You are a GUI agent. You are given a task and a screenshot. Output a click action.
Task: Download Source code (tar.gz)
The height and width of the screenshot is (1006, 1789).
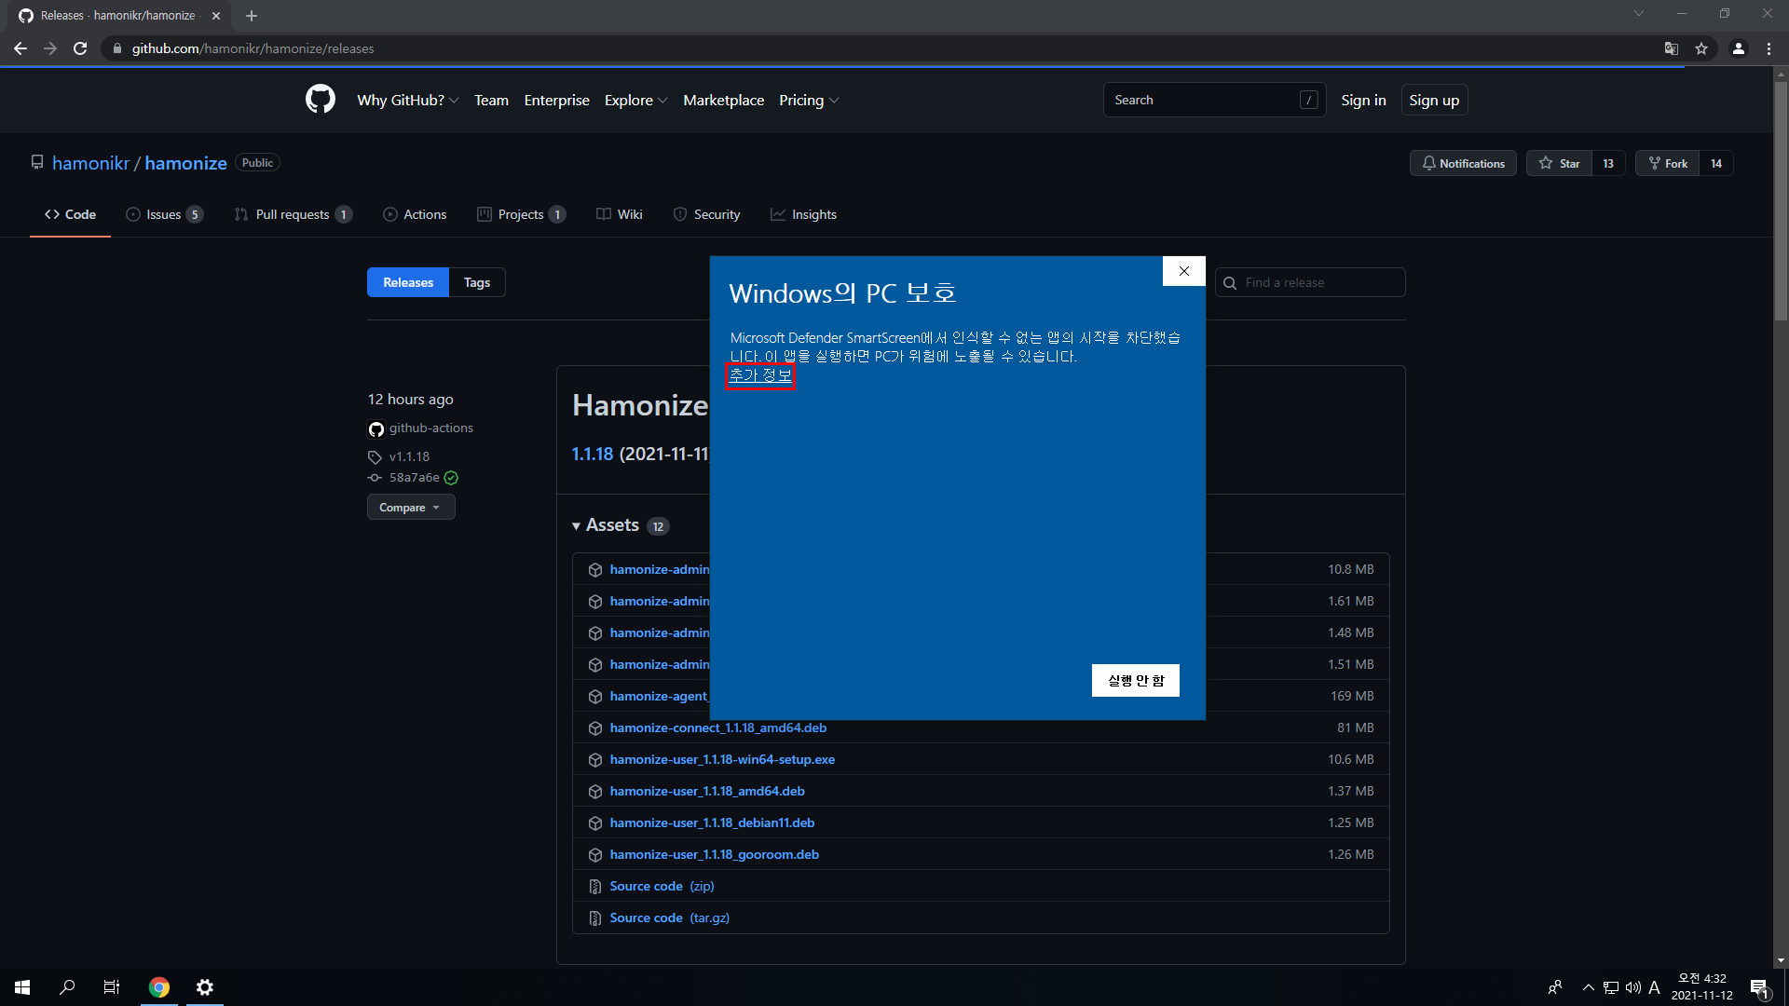click(x=669, y=918)
